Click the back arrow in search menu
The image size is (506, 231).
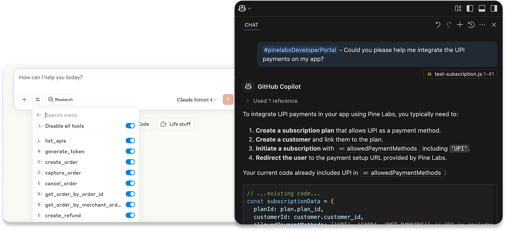pos(39,115)
